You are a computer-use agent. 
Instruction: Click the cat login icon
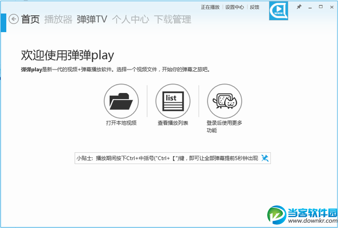click(225, 101)
